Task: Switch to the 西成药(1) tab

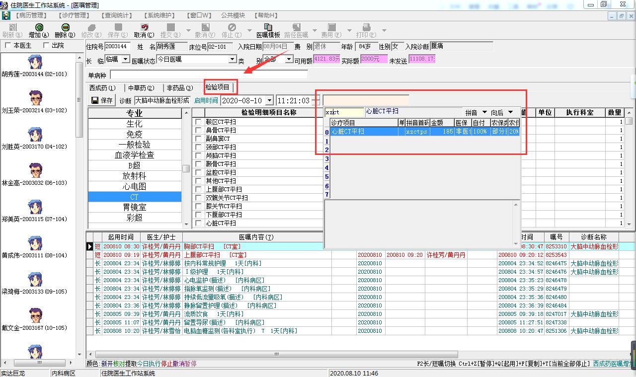Action: [x=102, y=88]
